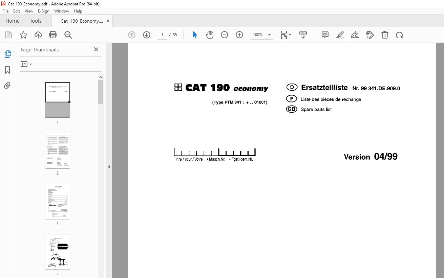The image size is (444, 278).
Task: Click the scrolling mode keyboard icon
Action: click(x=303, y=35)
